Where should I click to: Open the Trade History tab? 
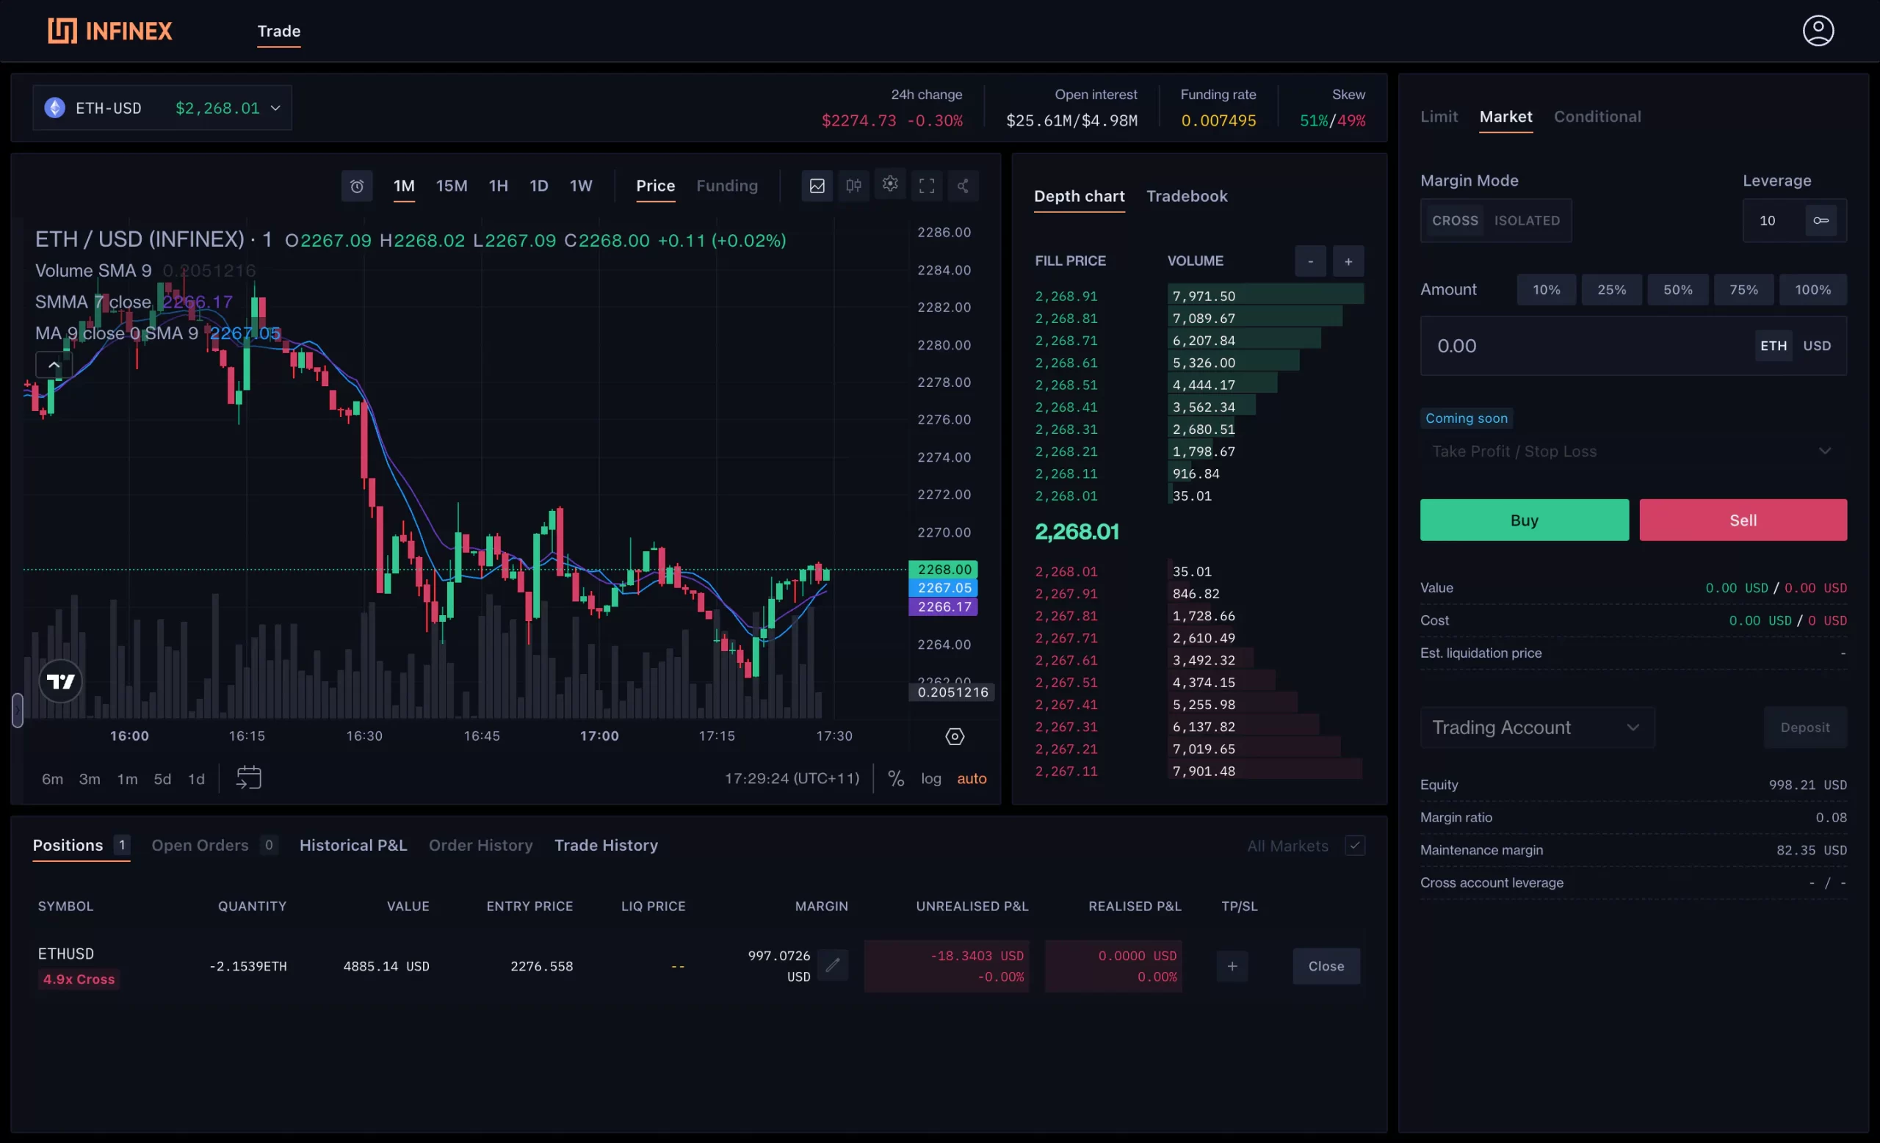pyautogui.click(x=606, y=845)
